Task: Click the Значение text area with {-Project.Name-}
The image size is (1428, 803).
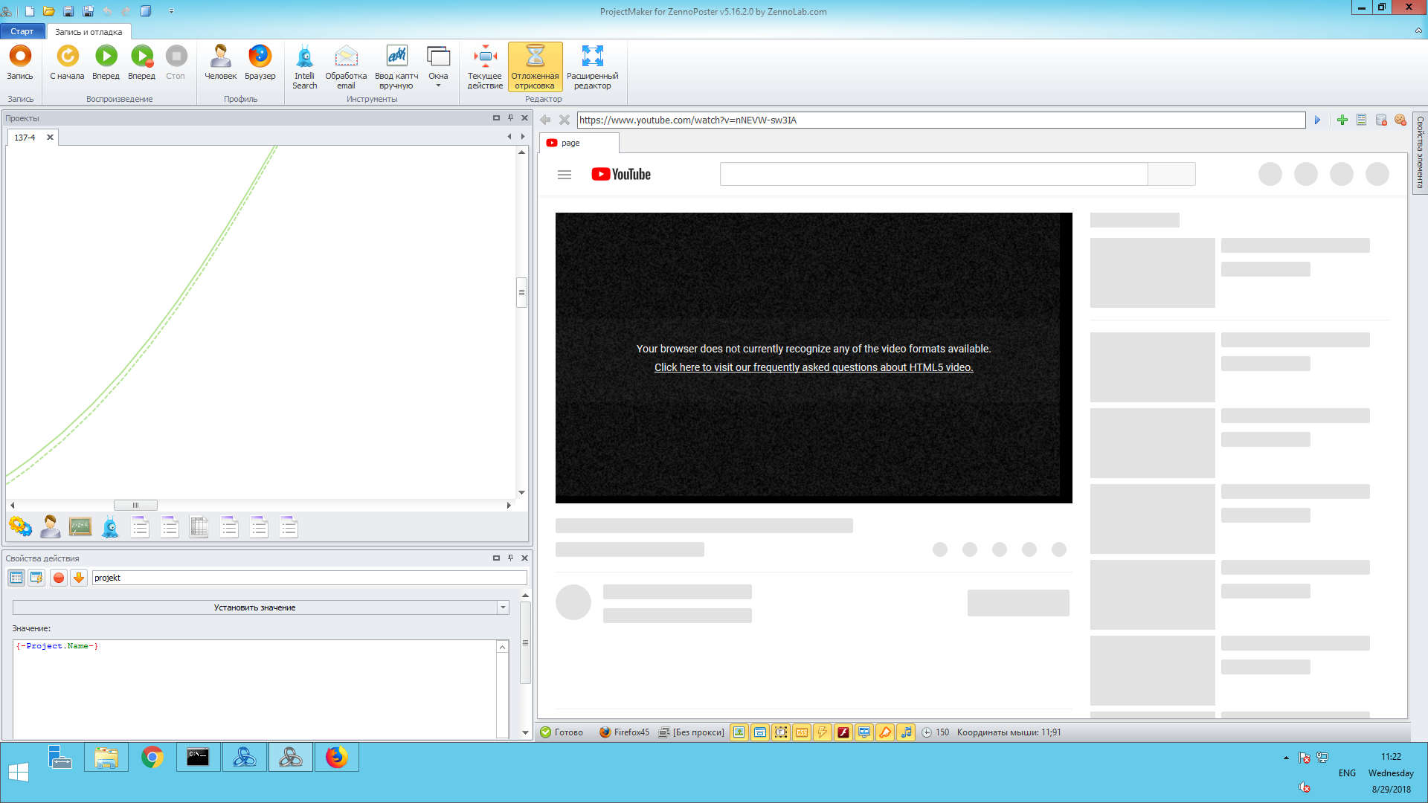Action: [255, 688]
